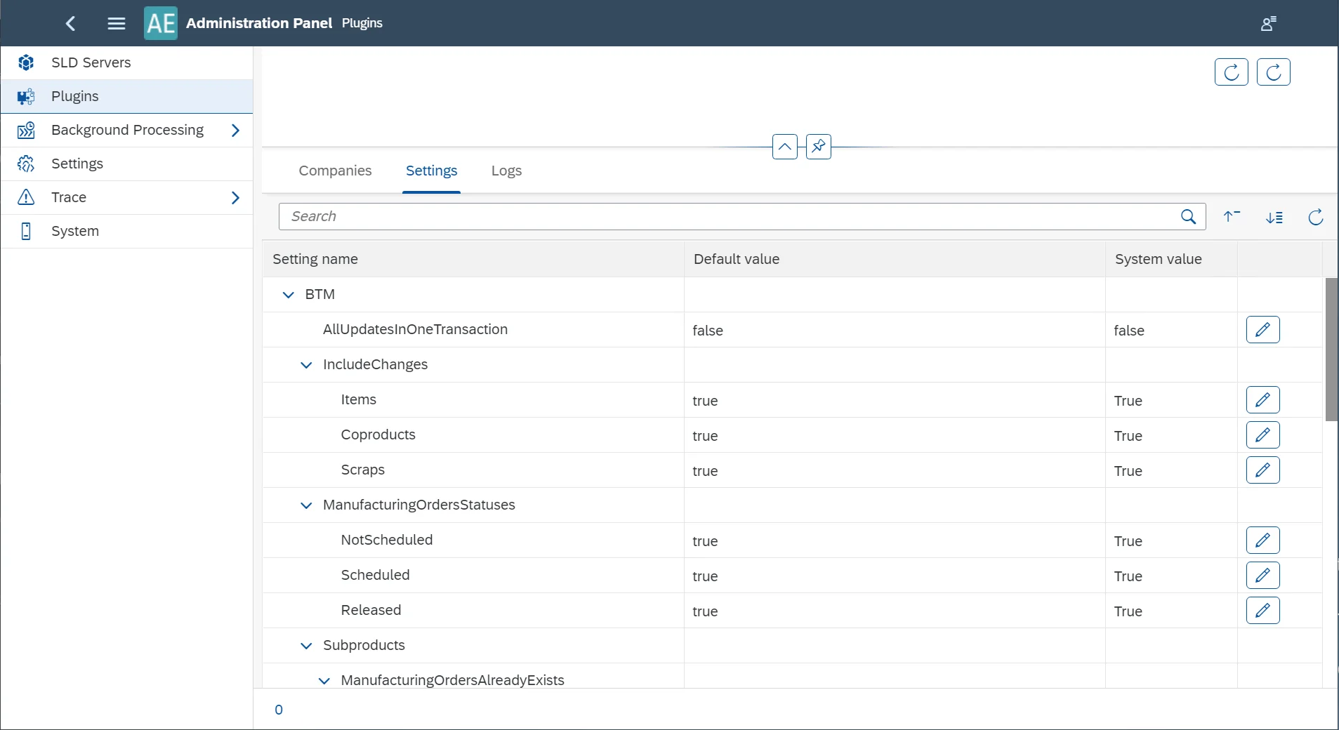
Task: Collapse the BTM settings group
Action: click(x=288, y=295)
